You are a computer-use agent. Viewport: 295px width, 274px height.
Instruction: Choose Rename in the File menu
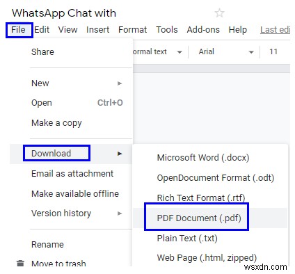coord(71,244)
